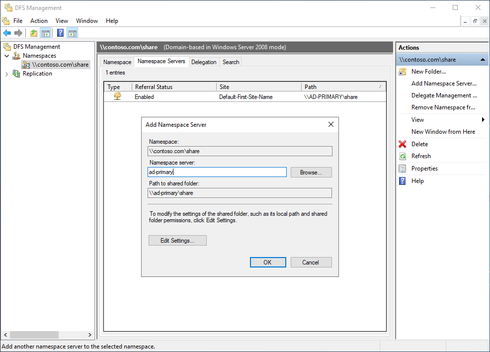This screenshot has height=352, width=490.
Task: Click the DFS Management icon in the tree
Action: point(7,47)
